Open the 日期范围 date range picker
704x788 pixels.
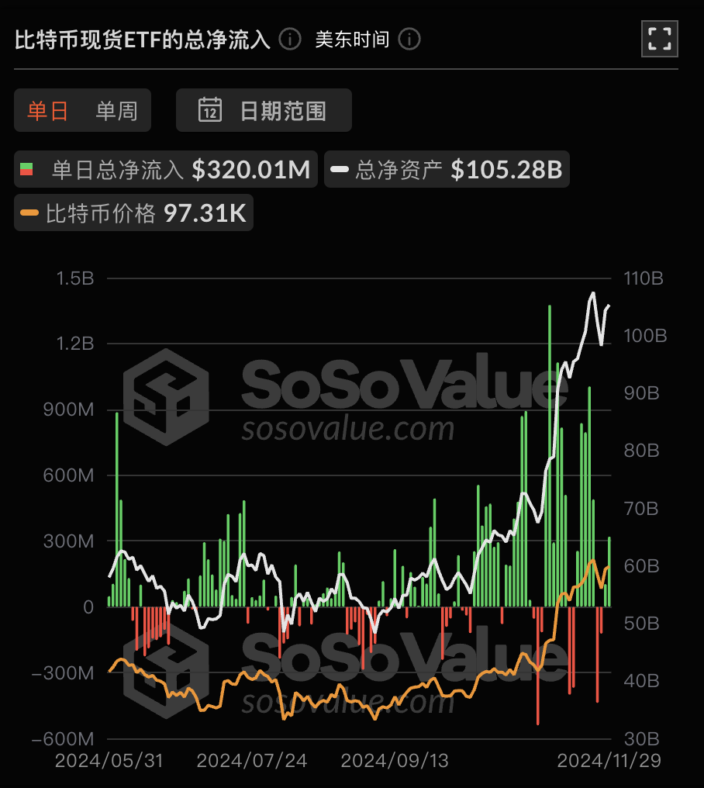coord(264,109)
